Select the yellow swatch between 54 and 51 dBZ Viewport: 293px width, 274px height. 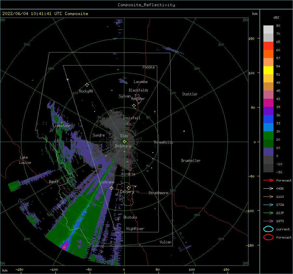click(268, 70)
